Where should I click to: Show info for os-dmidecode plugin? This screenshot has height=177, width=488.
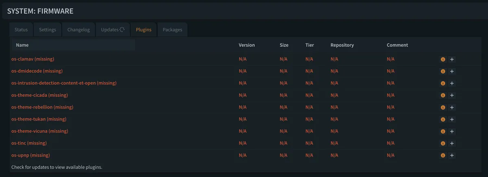click(x=443, y=71)
